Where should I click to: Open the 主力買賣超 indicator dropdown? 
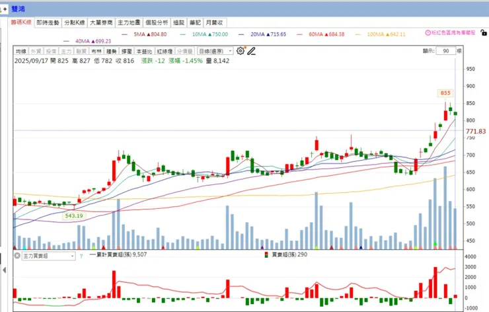pyautogui.click(x=48, y=256)
